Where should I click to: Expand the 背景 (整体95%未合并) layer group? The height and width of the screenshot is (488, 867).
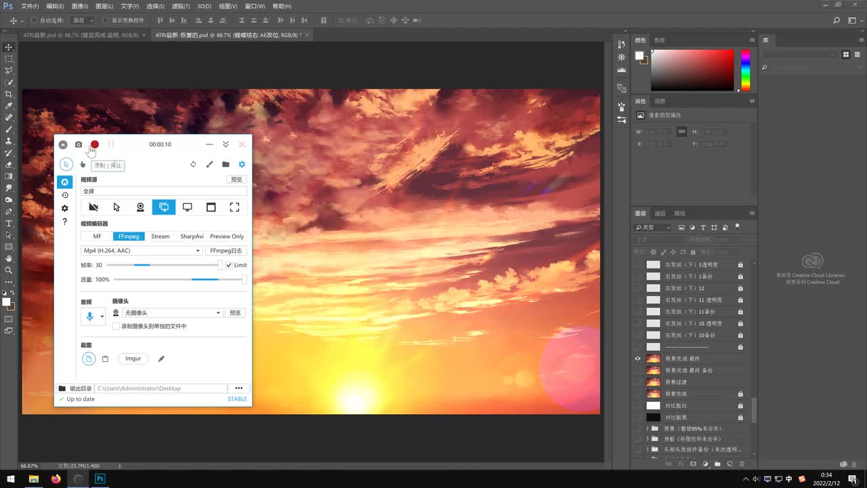click(x=647, y=429)
